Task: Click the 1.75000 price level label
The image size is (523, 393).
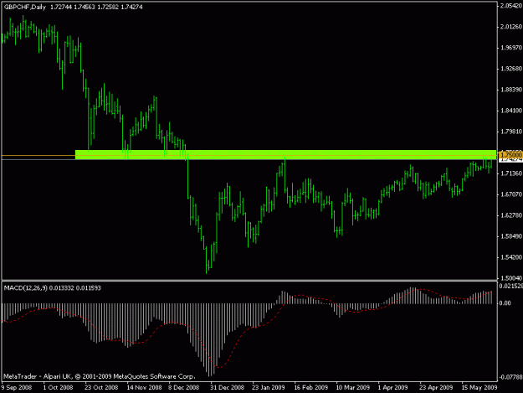Action: click(x=510, y=155)
